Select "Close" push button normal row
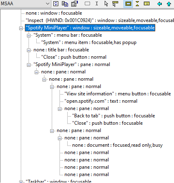The width and height of the screenshot is (174, 183). pyautogui.click(x=74, y=57)
